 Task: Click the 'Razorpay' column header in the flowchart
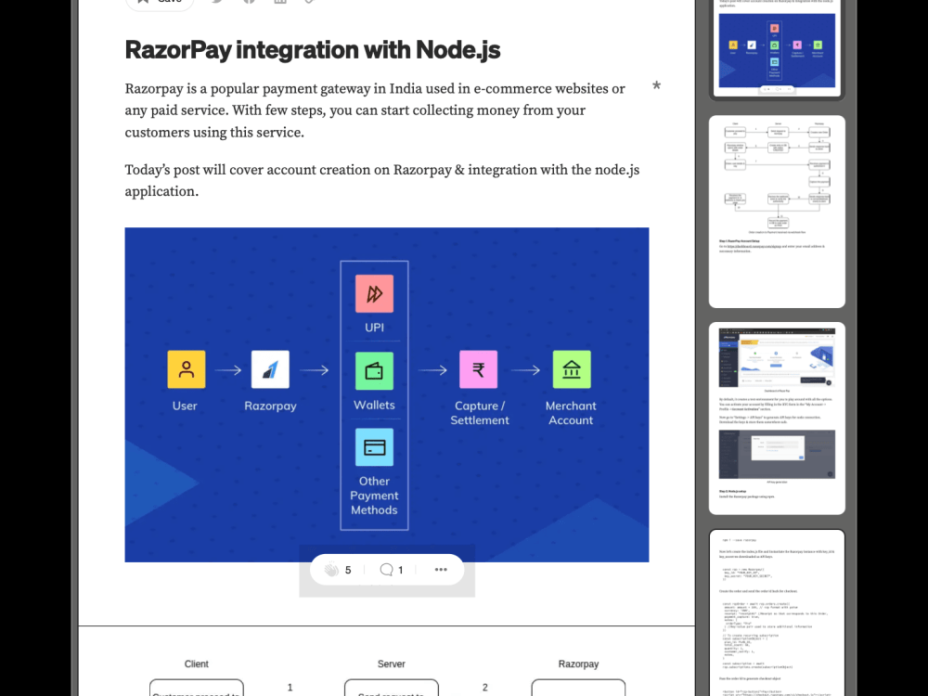click(578, 664)
